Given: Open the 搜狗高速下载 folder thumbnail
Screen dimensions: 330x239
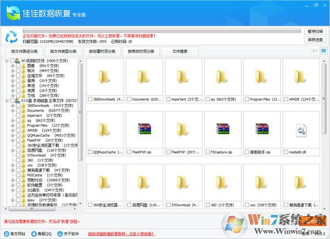Looking at the screenshot, I should (300, 182).
